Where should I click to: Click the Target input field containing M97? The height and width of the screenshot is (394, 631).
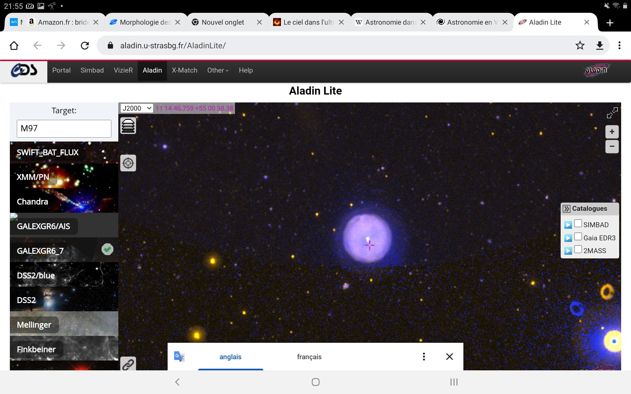[x=64, y=128]
